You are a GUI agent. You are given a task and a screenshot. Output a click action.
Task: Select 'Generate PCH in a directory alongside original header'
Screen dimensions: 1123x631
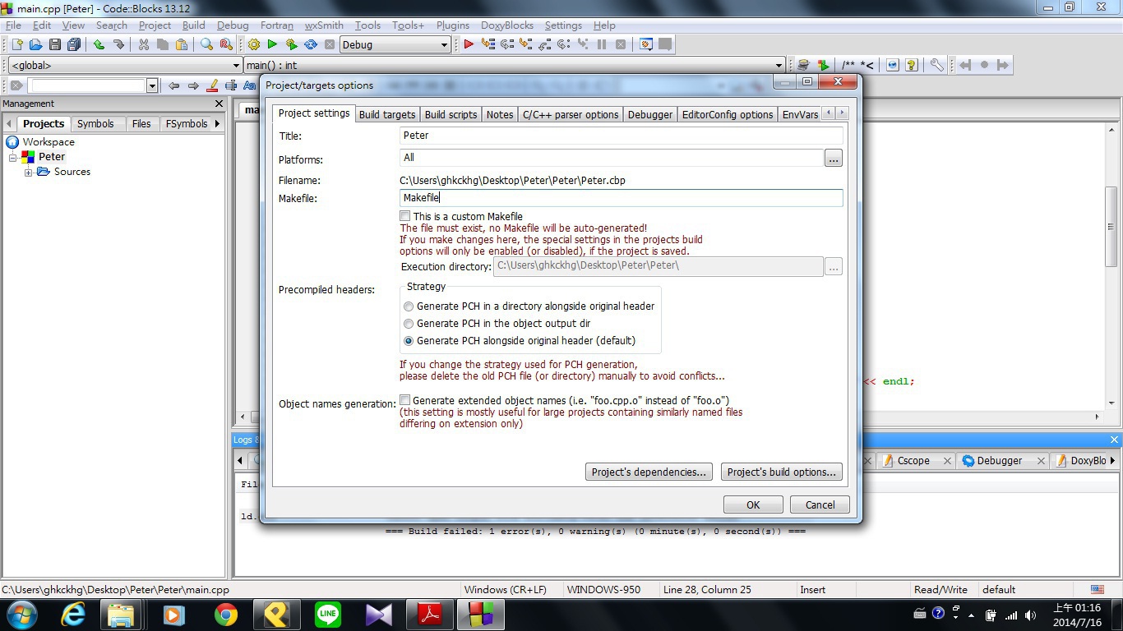(409, 306)
